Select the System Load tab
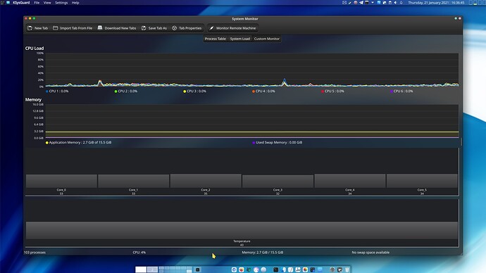486x273 pixels. [239, 39]
